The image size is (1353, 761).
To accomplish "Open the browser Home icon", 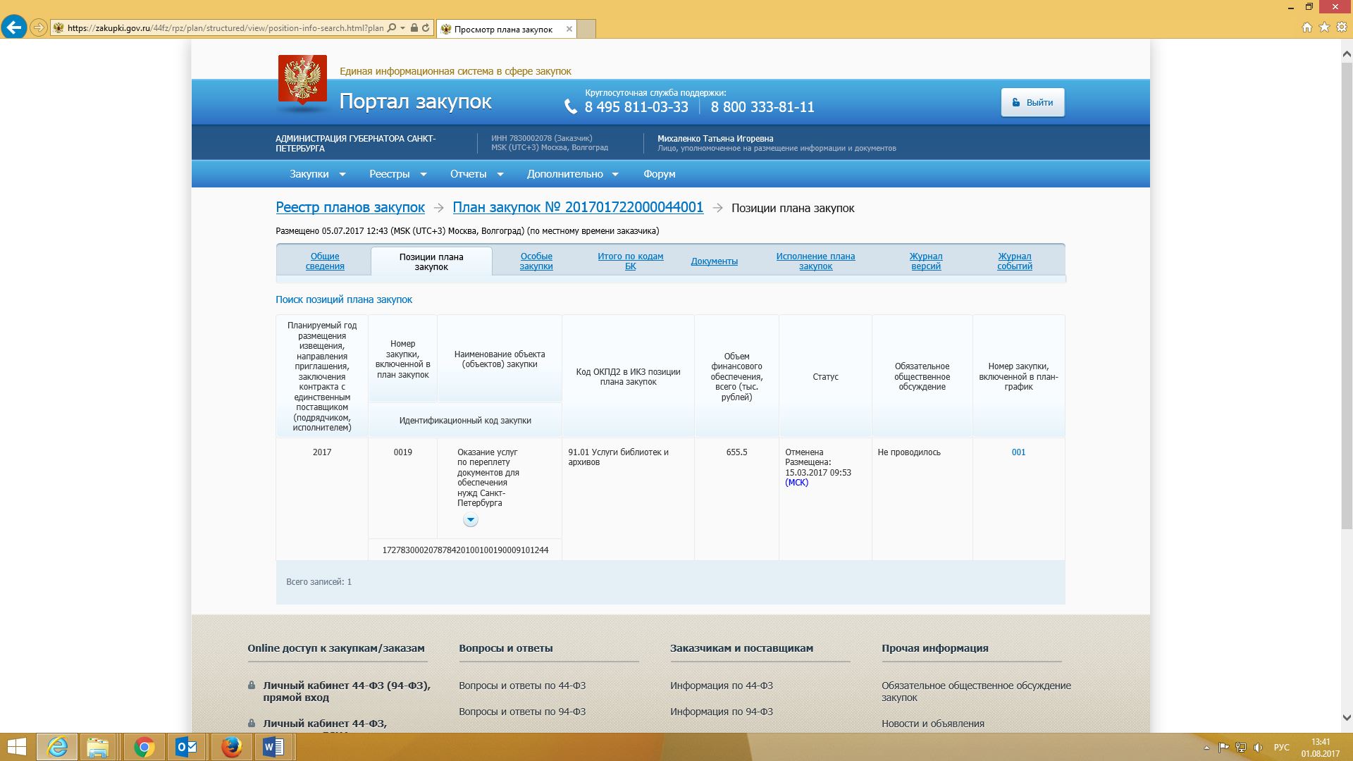I will [x=1307, y=27].
